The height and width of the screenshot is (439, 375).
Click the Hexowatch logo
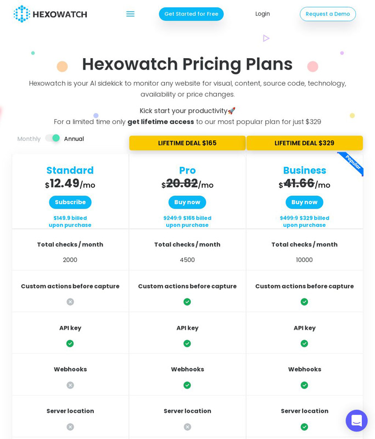50,14
